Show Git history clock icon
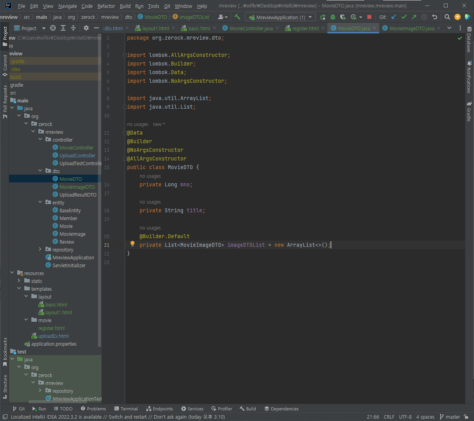 [424, 17]
